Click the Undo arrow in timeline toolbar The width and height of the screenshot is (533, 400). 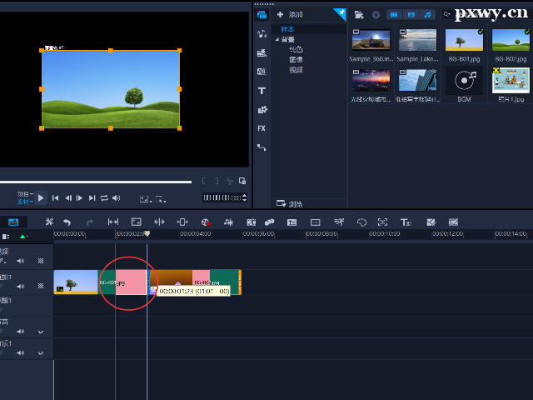67,222
